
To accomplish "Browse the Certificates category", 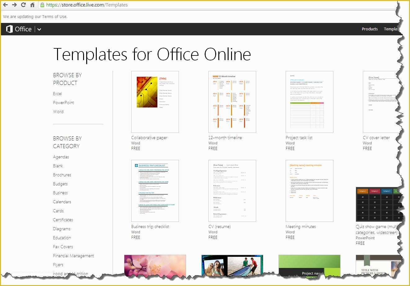I will pyautogui.click(x=63, y=220).
